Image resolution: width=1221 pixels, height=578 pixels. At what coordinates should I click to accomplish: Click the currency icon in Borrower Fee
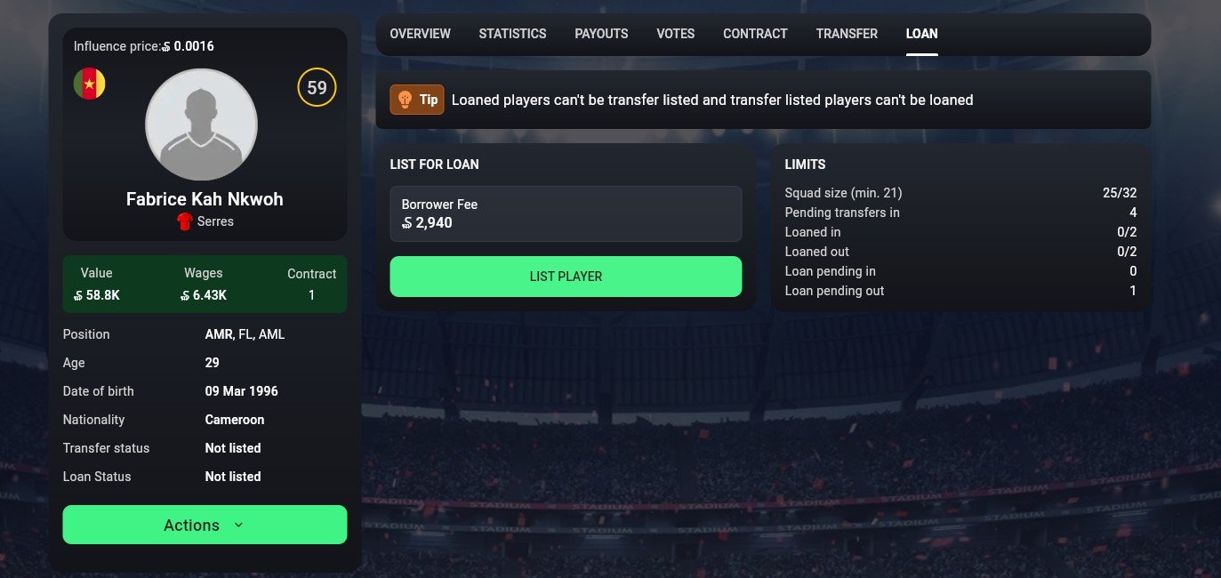(x=407, y=223)
